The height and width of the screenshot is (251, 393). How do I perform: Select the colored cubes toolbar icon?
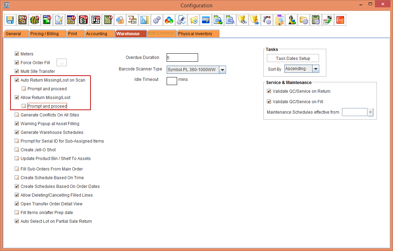tap(169, 20)
